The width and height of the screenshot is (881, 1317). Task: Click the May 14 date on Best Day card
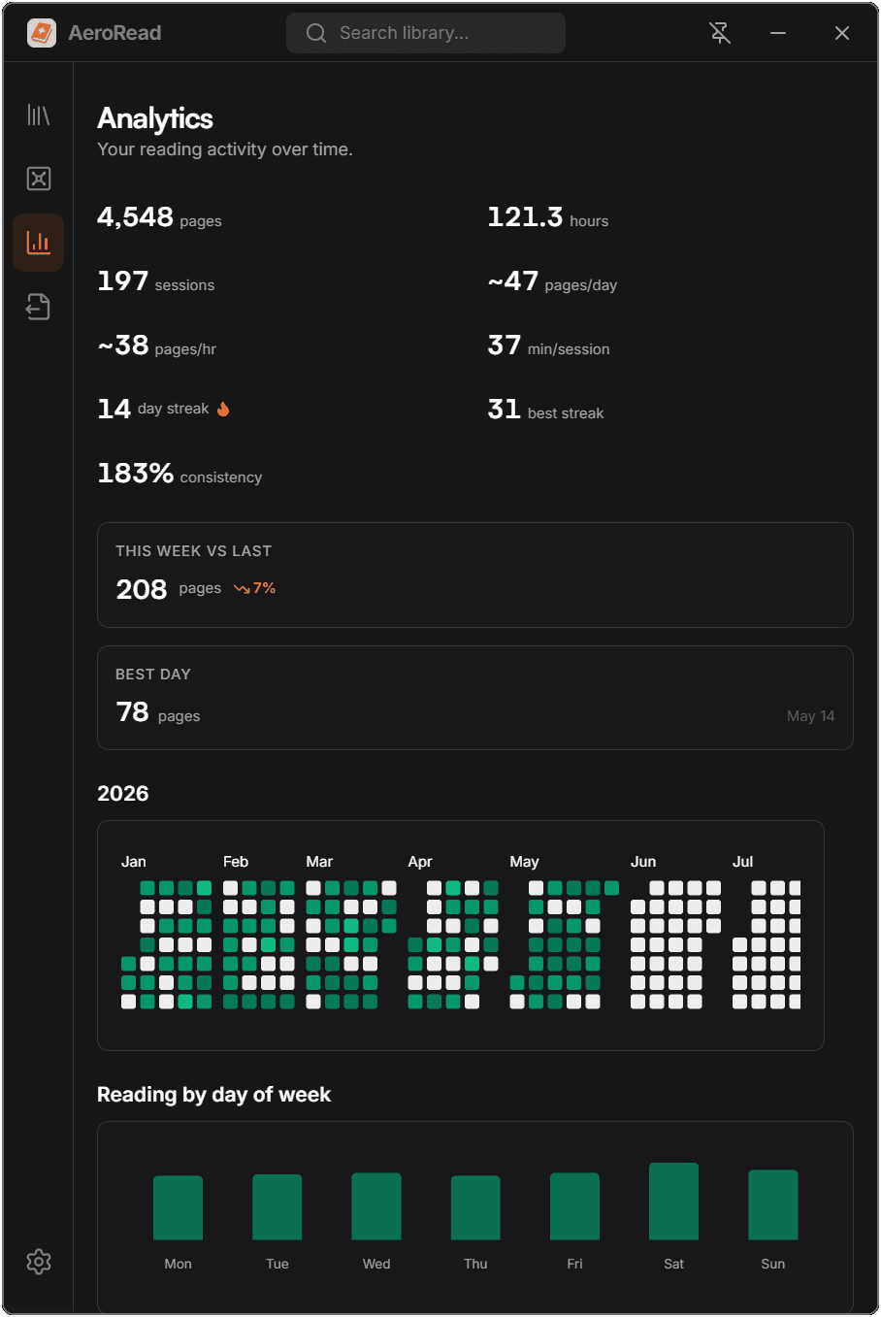coord(810,715)
